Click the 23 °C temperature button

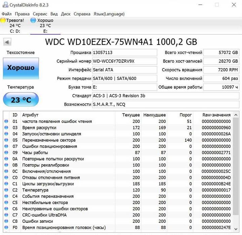pyautogui.click(x=21, y=99)
